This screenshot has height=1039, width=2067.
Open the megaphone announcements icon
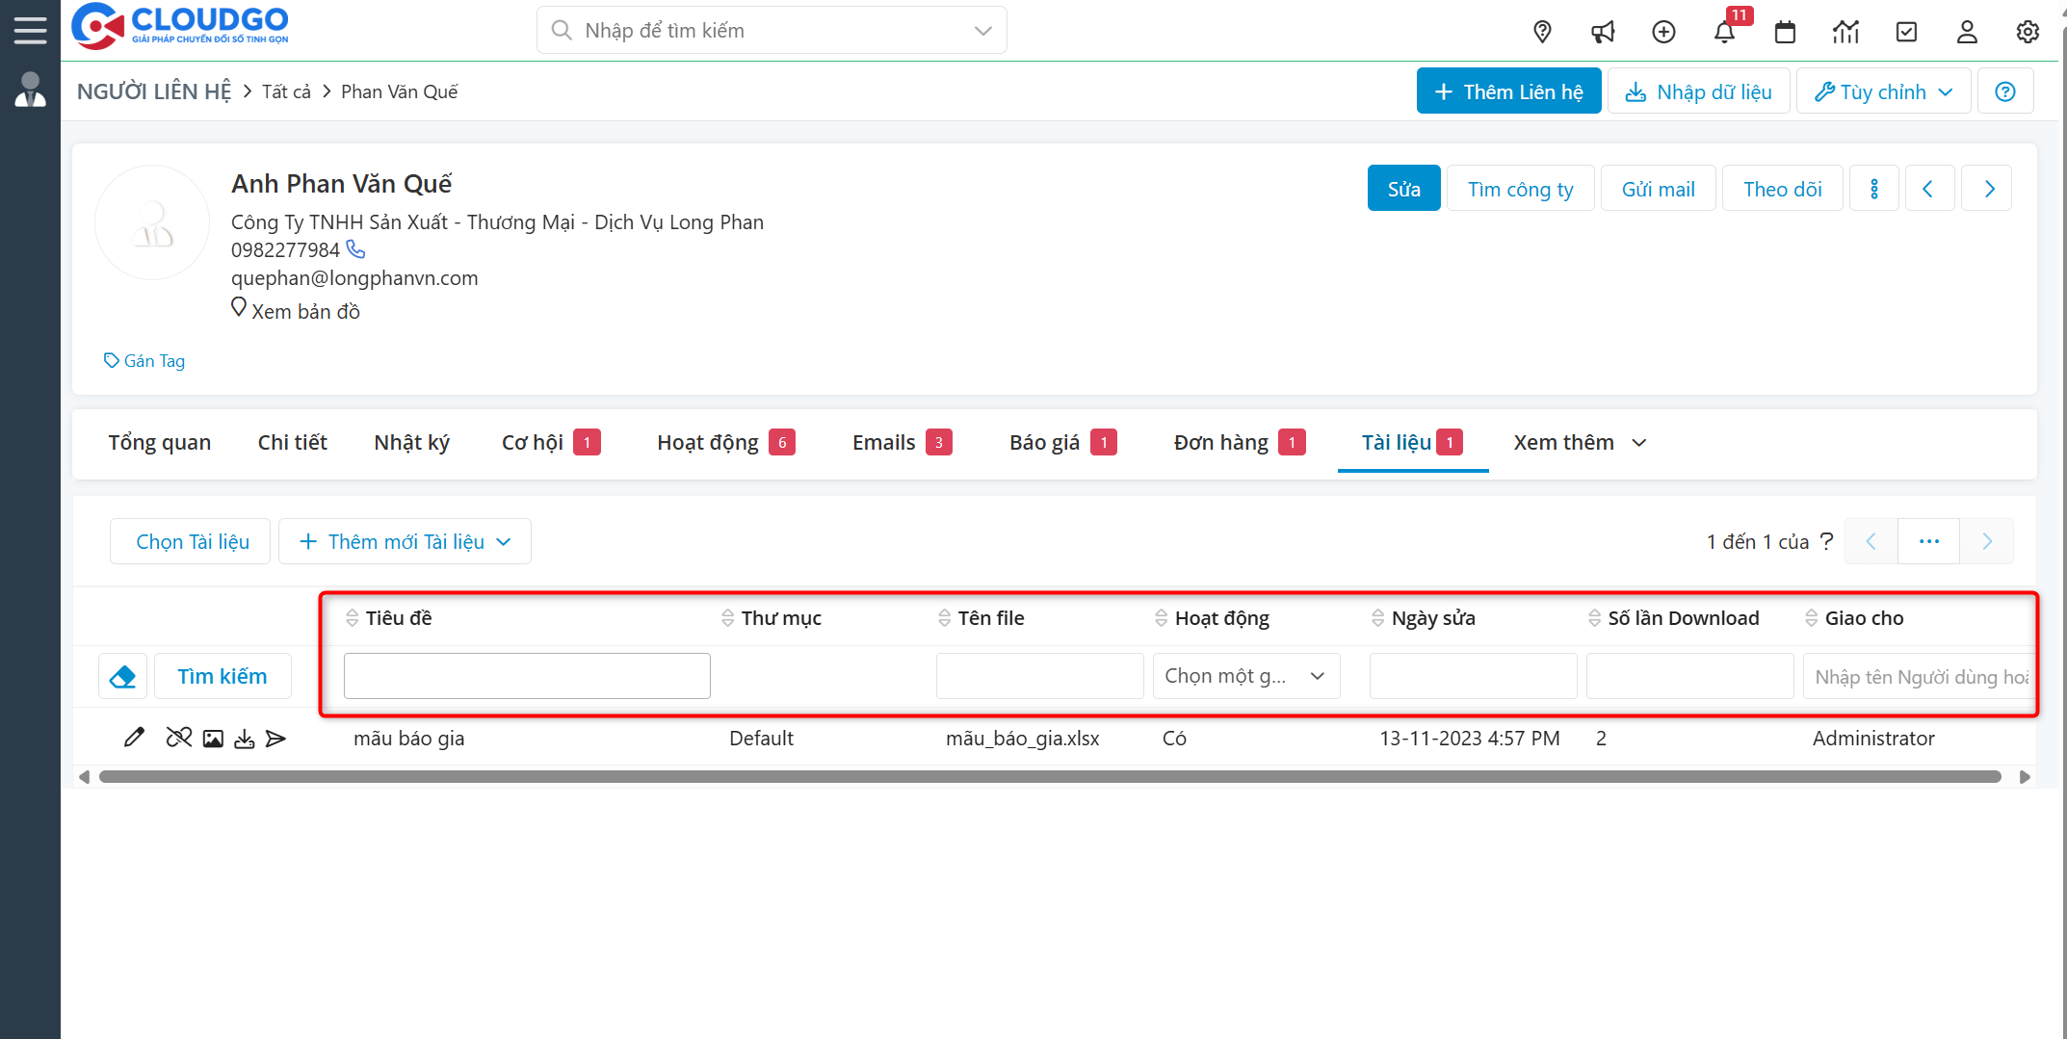pyautogui.click(x=1603, y=32)
